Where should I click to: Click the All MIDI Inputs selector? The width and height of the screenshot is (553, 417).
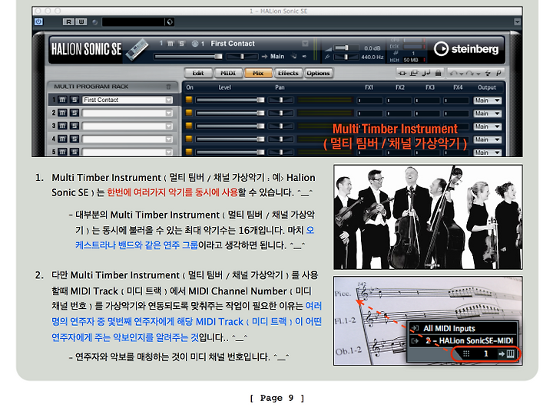[462, 328]
